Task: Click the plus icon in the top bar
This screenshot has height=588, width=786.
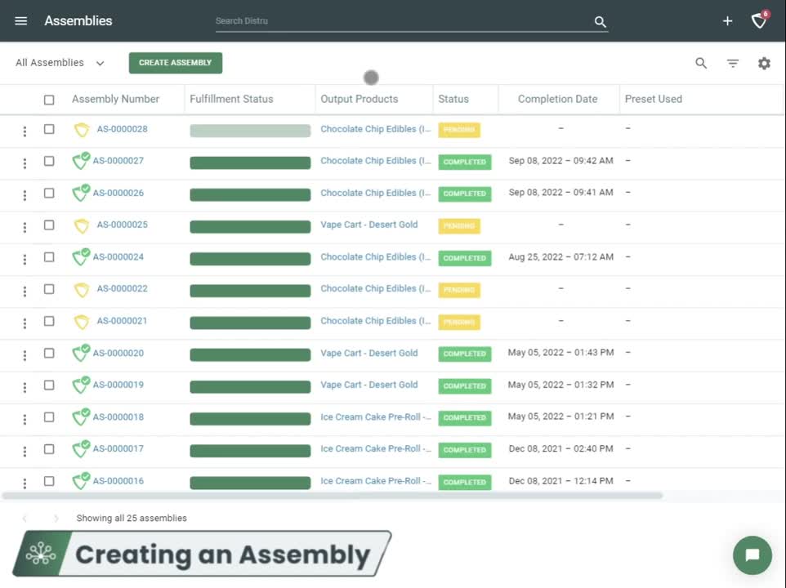Action: (727, 21)
